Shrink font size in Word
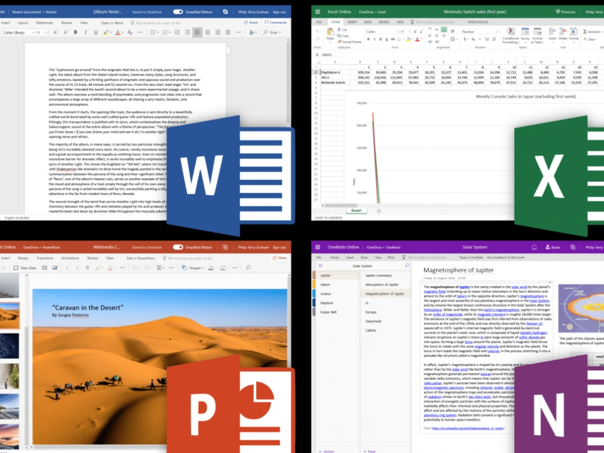The height and width of the screenshot is (453, 604). click(65, 33)
